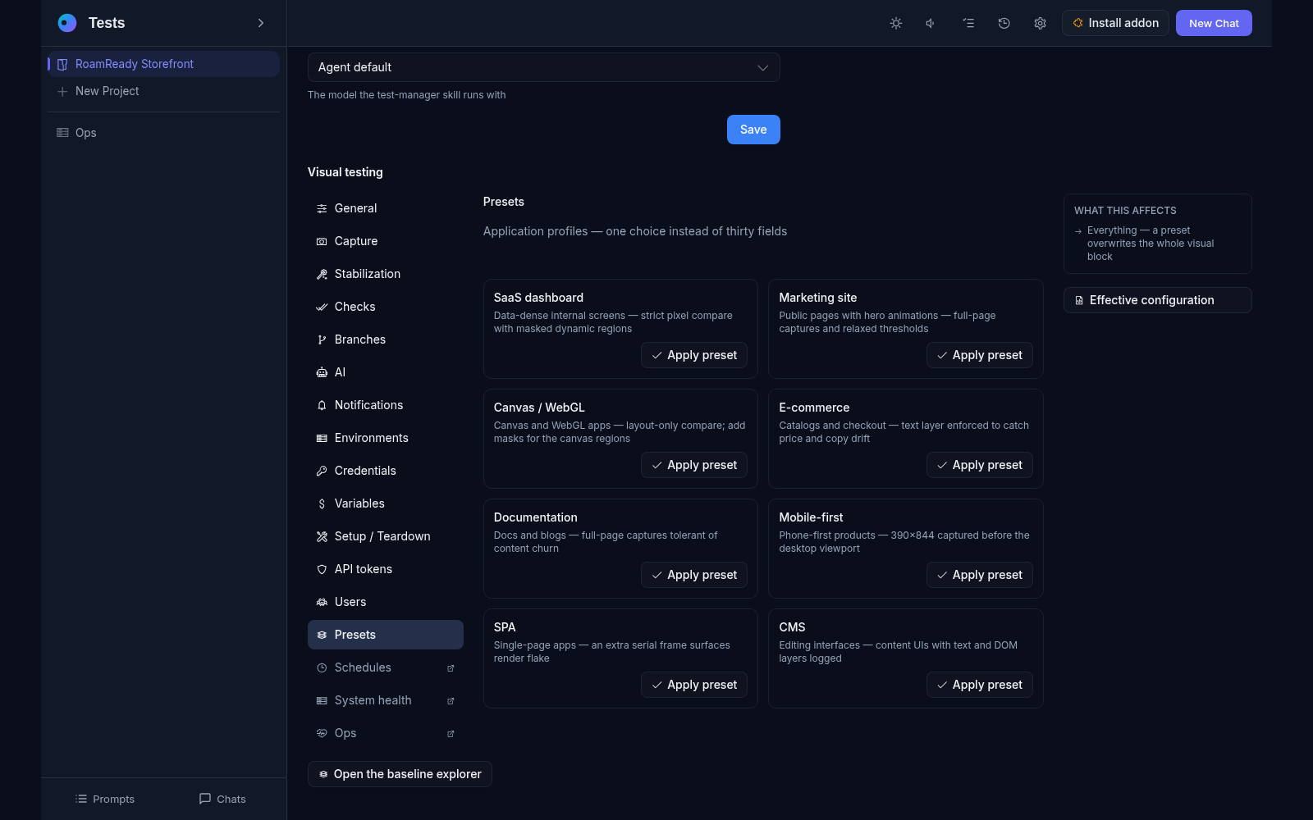Select the General settings section
Image resolution: width=1313 pixels, height=820 pixels.
(x=386, y=208)
